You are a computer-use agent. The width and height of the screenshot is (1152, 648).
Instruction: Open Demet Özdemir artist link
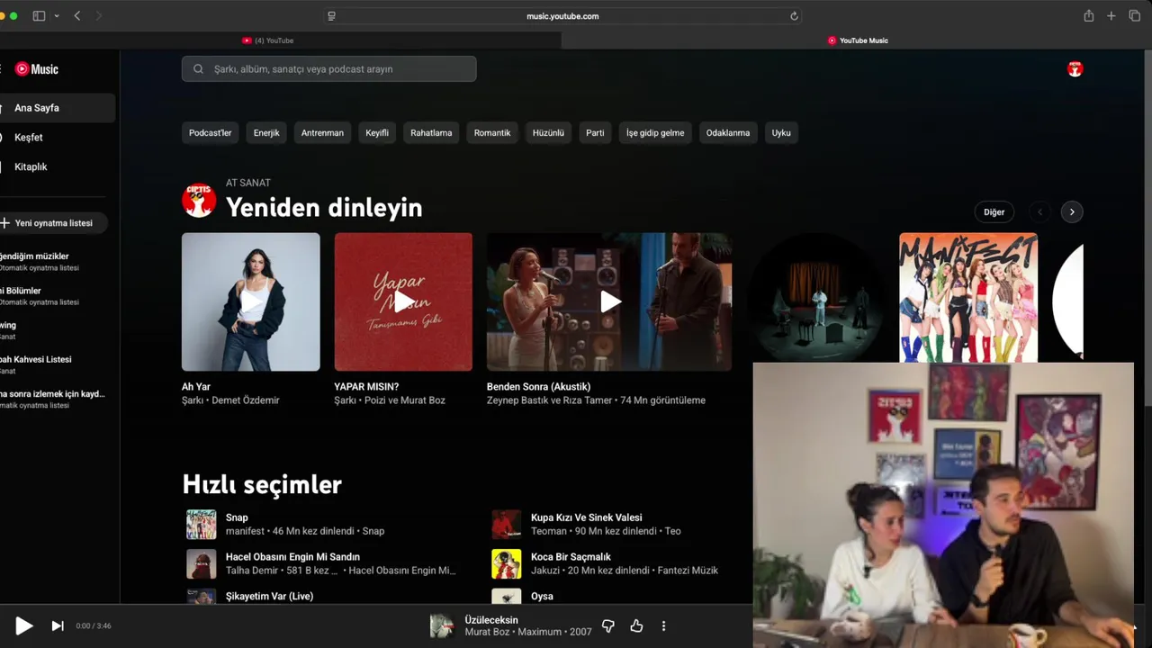point(246,400)
